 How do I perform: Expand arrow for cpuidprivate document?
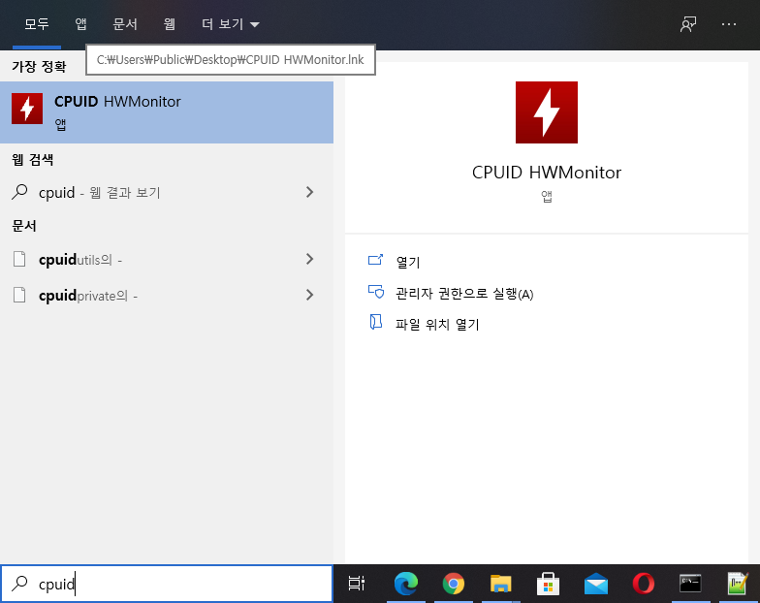tap(310, 295)
